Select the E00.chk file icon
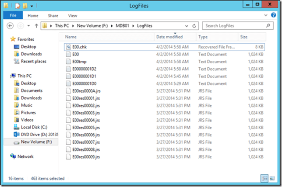 (x=68, y=47)
